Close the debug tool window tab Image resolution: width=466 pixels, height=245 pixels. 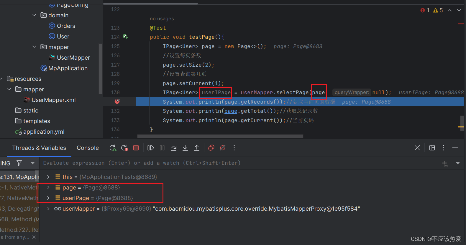(x=417, y=148)
